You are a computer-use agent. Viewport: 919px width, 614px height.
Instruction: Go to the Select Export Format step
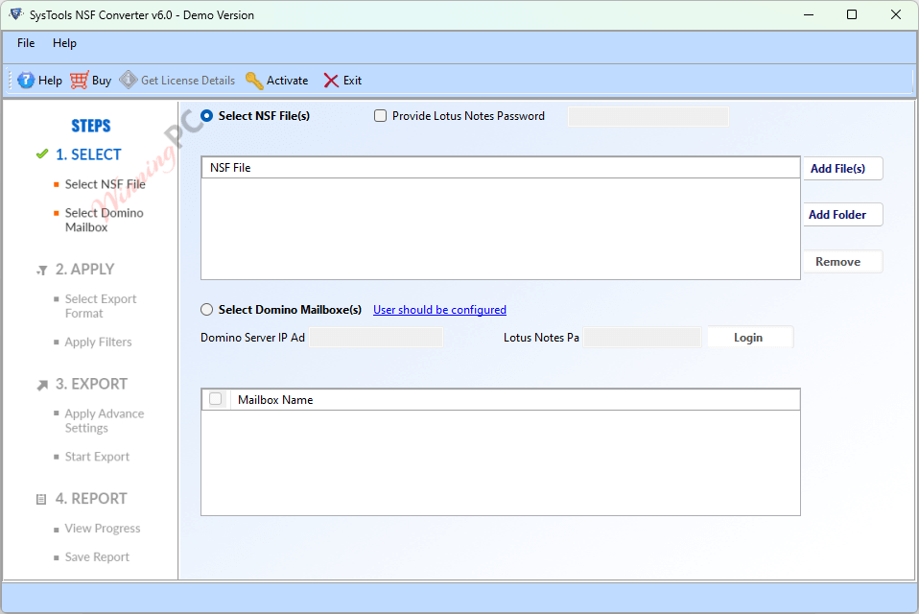tap(100, 306)
